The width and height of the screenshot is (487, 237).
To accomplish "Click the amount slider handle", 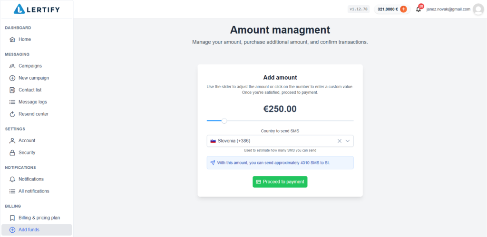I will click(224, 121).
